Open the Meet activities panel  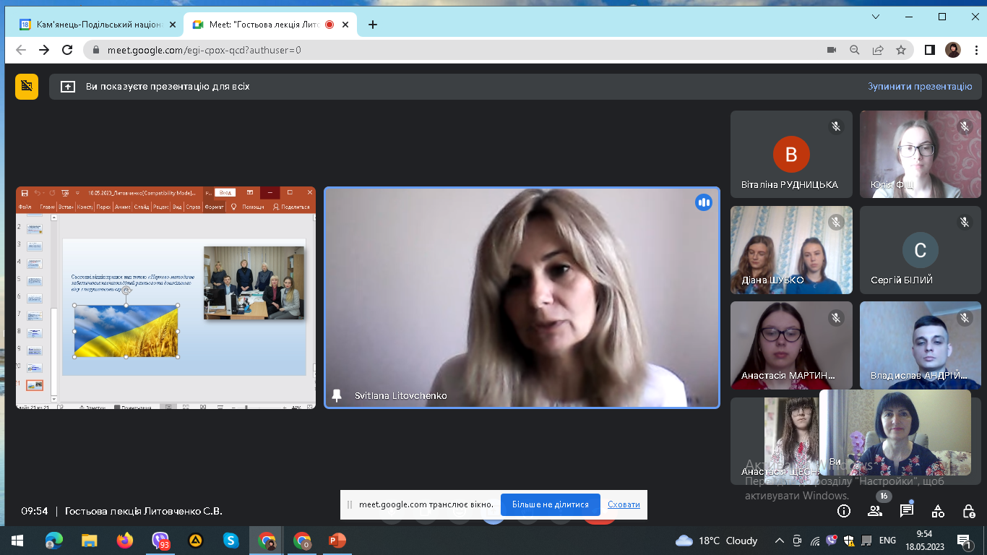coord(938,511)
